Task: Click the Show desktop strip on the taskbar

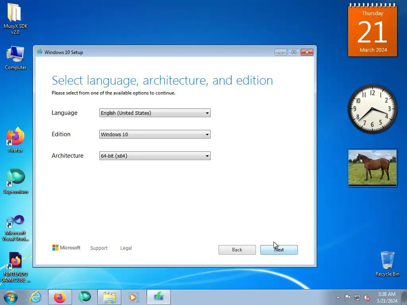Action: point(404,297)
